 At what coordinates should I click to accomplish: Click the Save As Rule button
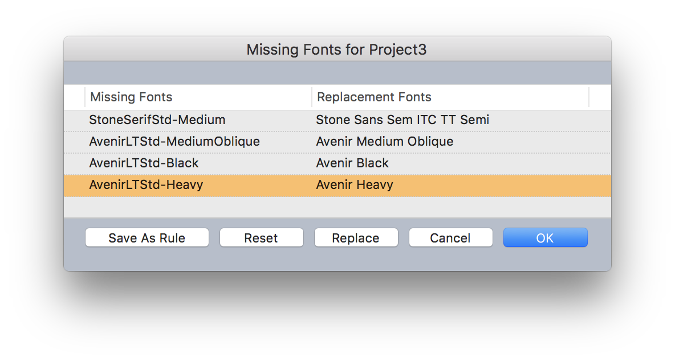point(147,238)
